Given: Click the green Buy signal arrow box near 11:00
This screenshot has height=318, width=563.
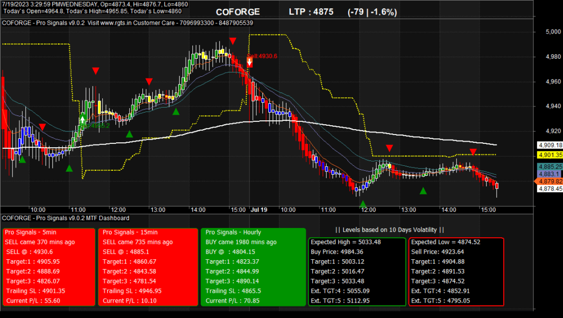Looking at the screenshot, I should point(82,119).
